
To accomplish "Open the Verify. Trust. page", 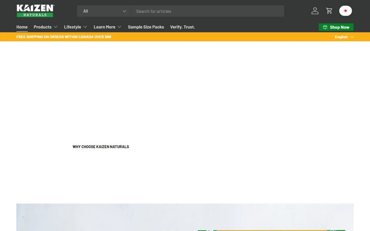I will [183, 27].
